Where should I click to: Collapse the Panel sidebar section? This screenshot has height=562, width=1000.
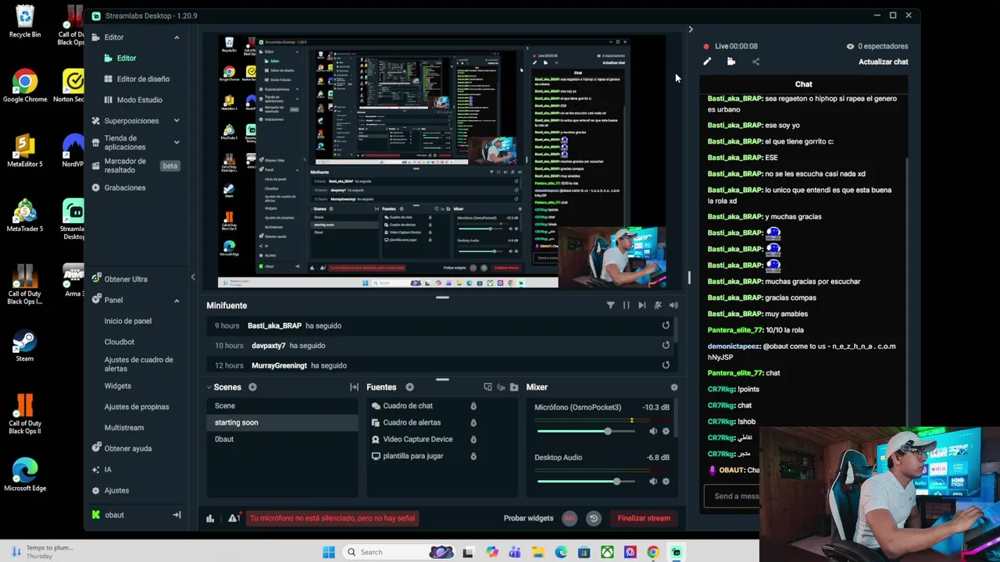(x=177, y=301)
